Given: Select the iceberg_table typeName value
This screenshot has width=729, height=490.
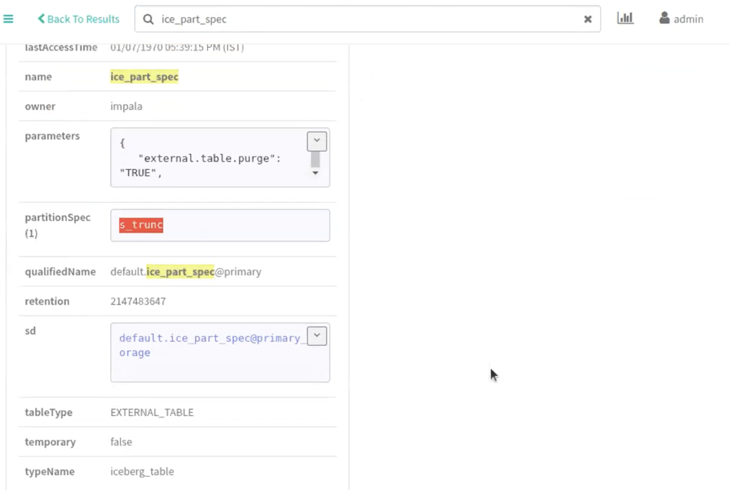Looking at the screenshot, I should tap(142, 471).
